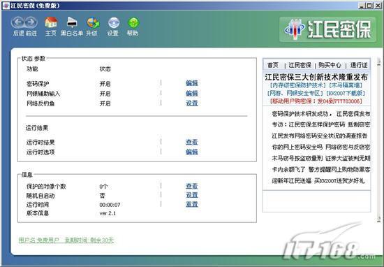Open the 内存级密保防护技术 link

(297, 85)
